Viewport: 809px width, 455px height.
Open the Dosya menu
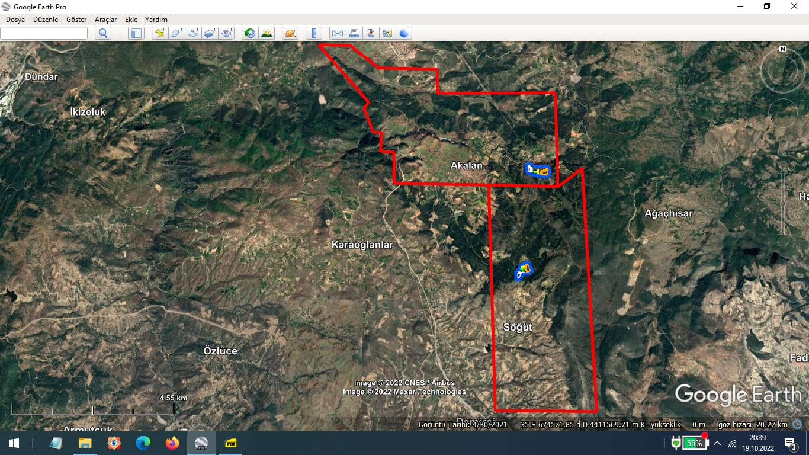click(x=15, y=20)
